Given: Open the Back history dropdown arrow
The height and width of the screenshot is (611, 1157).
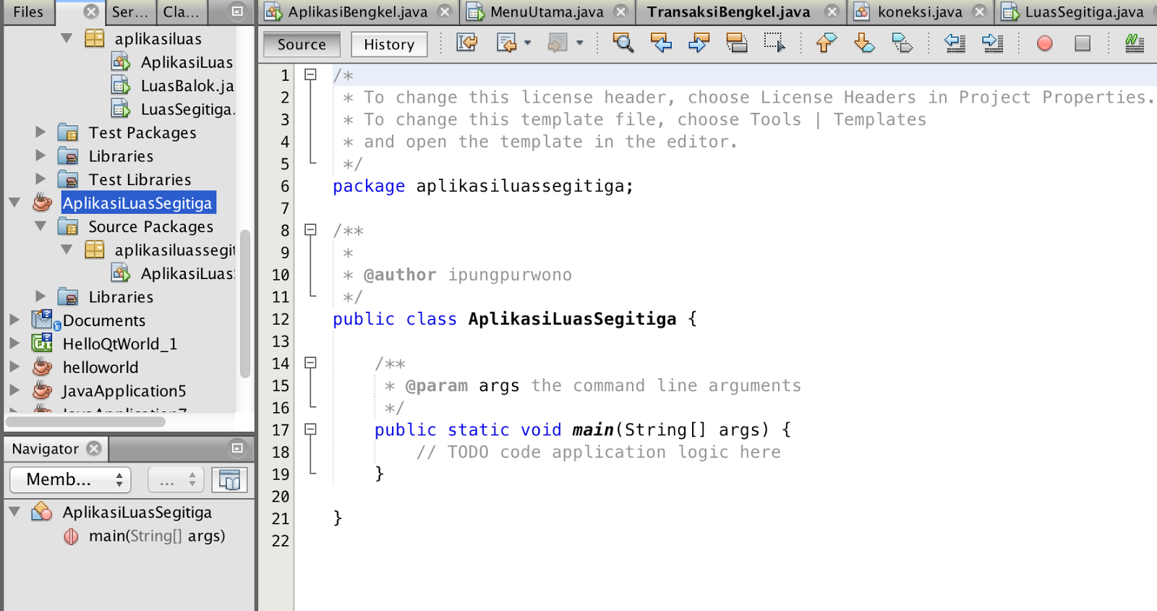Looking at the screenshot, I should tap(528, 43).
